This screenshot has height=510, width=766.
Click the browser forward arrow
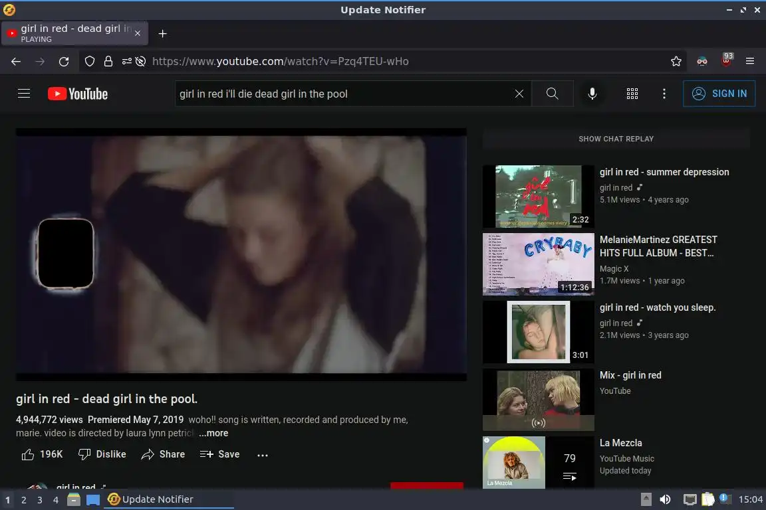(x=40, y=62)
